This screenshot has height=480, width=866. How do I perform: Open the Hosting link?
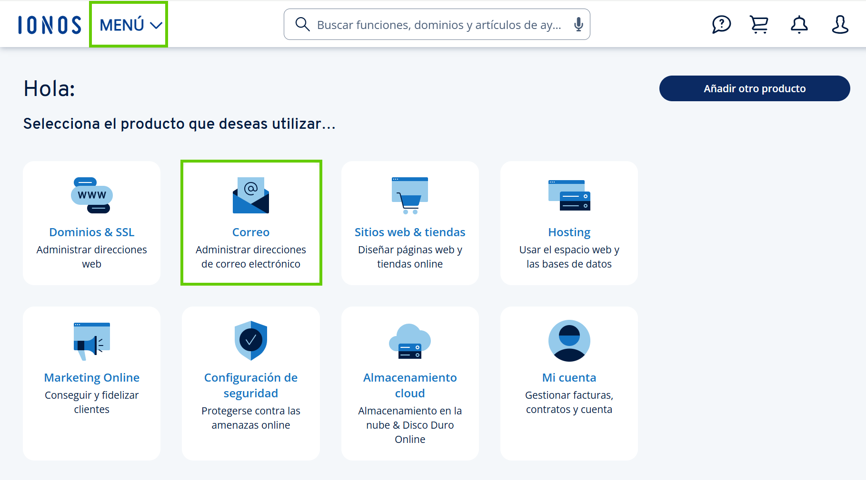point(569,232)
